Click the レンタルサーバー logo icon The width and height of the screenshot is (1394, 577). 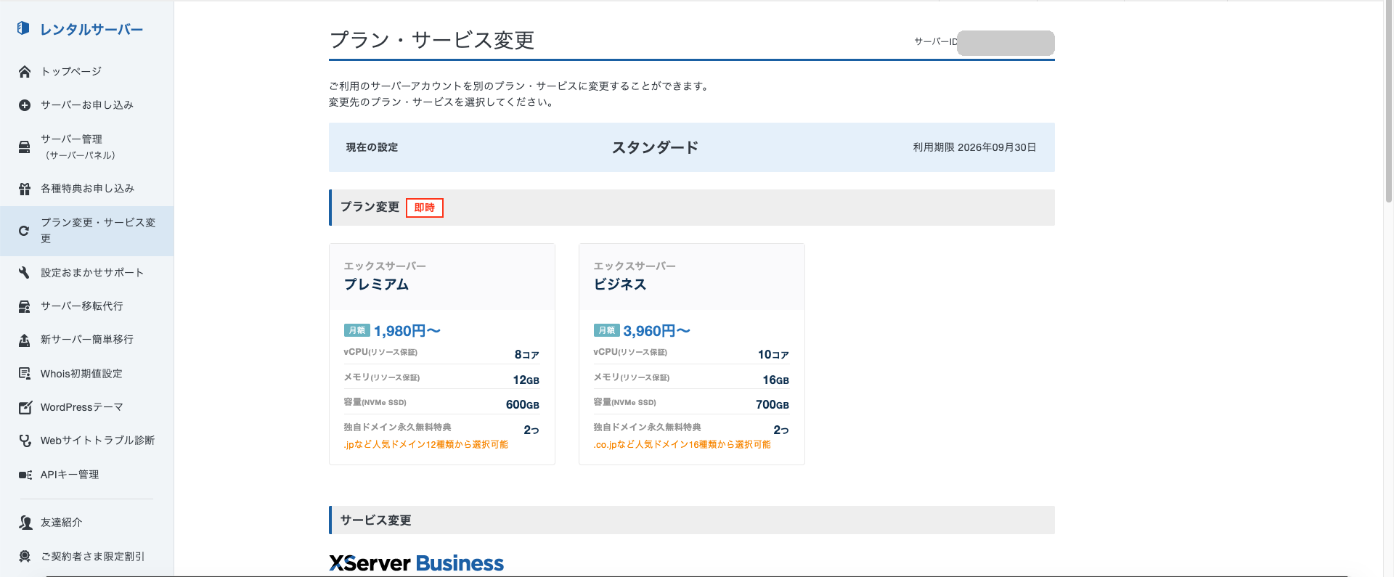23,28
